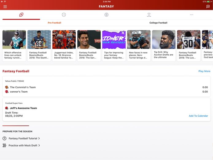Open article about offensive lines unlocking running
Screen dimensions: 213x160
(x=14, y=46)
